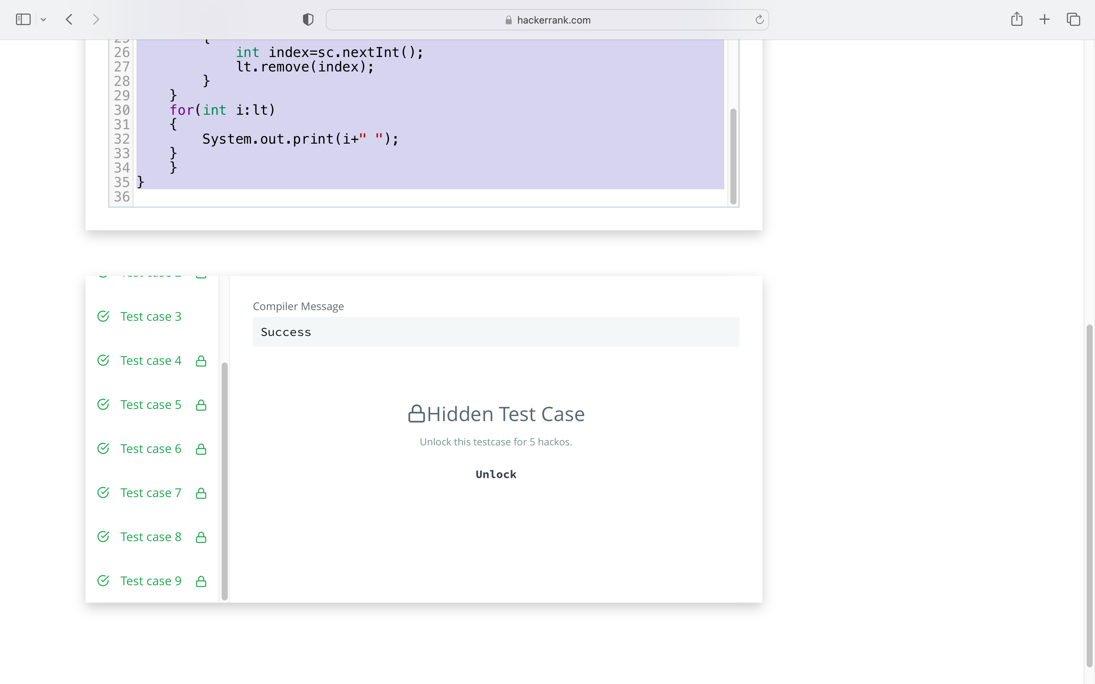Expand the sidebar options dropdown chevron
This screenshot has width=1095, height=684.
(x=43, y=19)
